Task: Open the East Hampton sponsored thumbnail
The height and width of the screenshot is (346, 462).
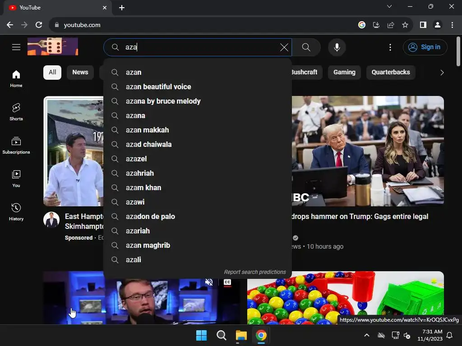Action: [74, 151]
